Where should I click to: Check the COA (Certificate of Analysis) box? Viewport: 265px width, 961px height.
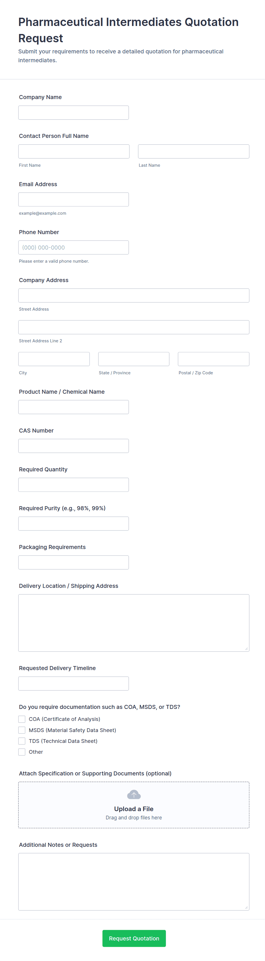(x=22, y=719)
